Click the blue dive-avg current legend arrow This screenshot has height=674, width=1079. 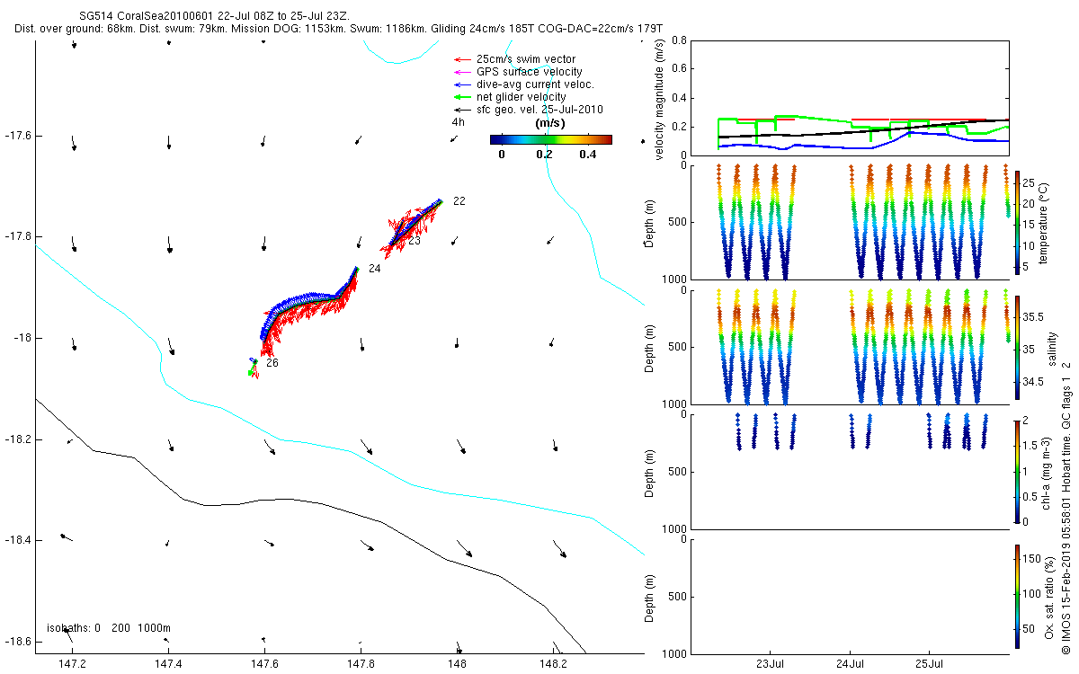[463, 84]
